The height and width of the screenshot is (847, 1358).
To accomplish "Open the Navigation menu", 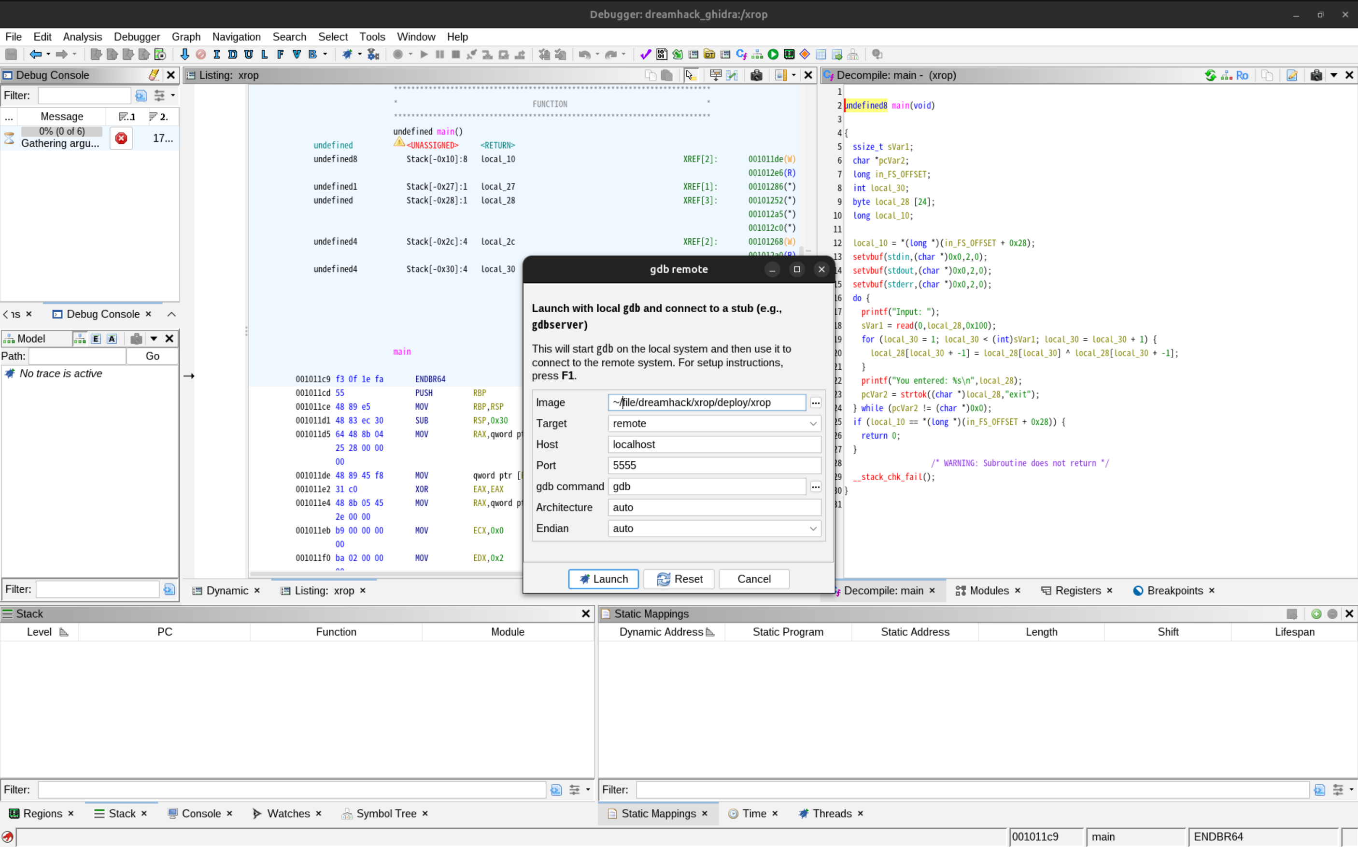I will tap(236, 36).
